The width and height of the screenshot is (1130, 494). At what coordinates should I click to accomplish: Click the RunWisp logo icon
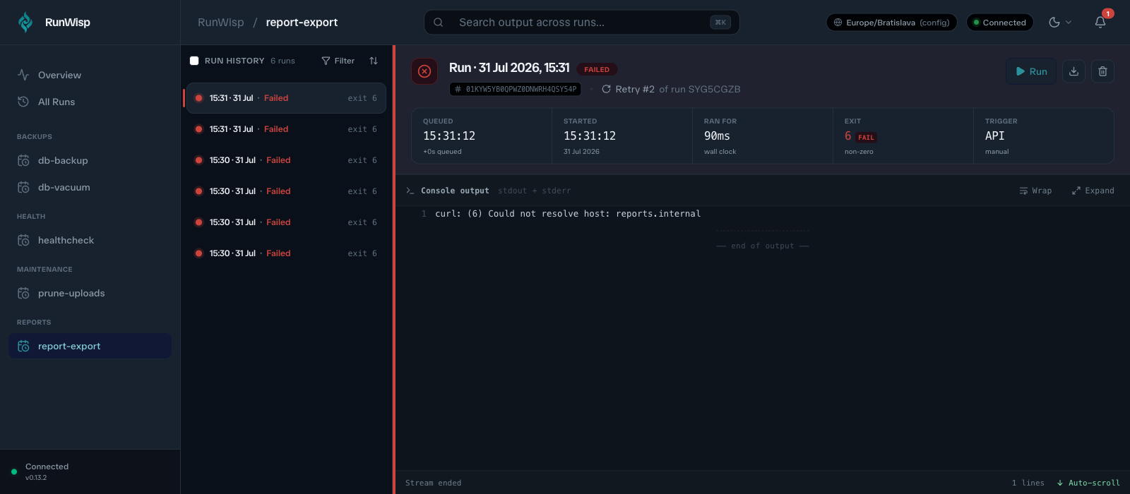pyautogui.click(x=25, y=23)
